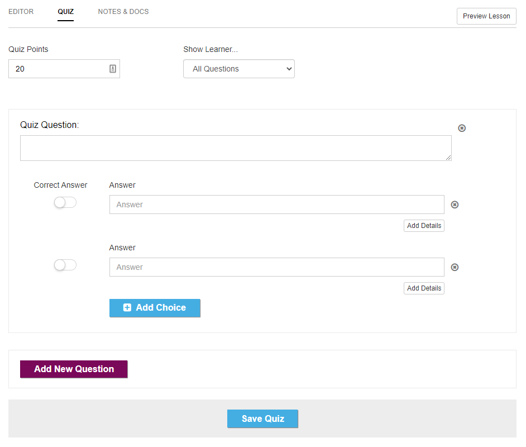Click the icon inside Quiz Points field
526x447 pixels.
[113, 69]
